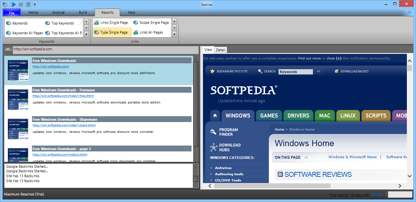
Task: Select Free Windows Downloads - page 2 thumbnail
Action: pos(18,155)
